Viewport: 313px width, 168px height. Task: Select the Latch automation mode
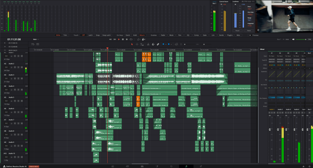click(90, 35)
